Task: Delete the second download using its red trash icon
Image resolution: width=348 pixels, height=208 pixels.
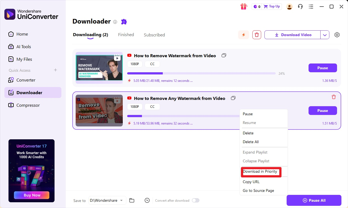Action: pos(333,97)
